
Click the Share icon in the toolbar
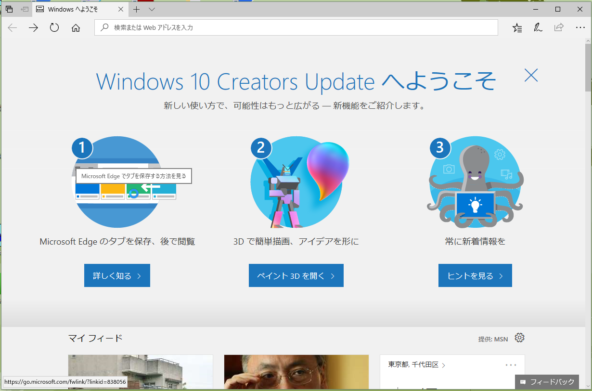[x=559, y=27]
